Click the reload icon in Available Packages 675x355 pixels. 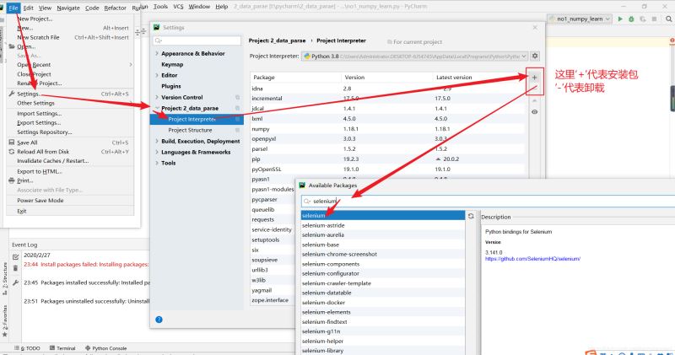coord(471,217)
